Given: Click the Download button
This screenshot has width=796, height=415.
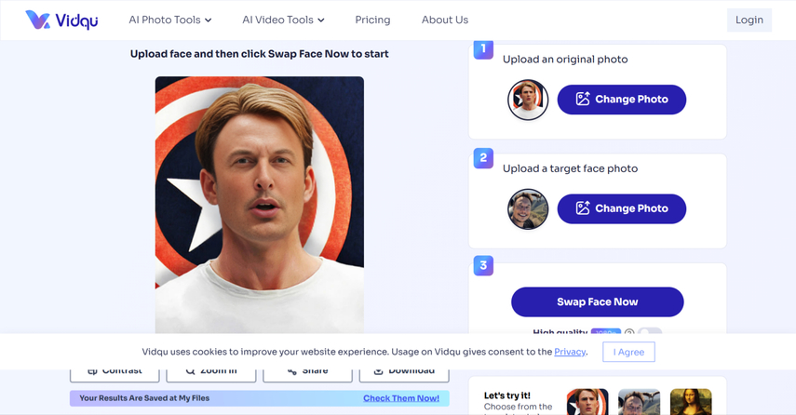Looking at the screenshot, I should [x=404, y=376].
